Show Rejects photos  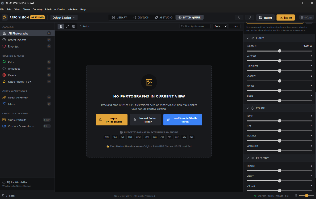point(27,75)
